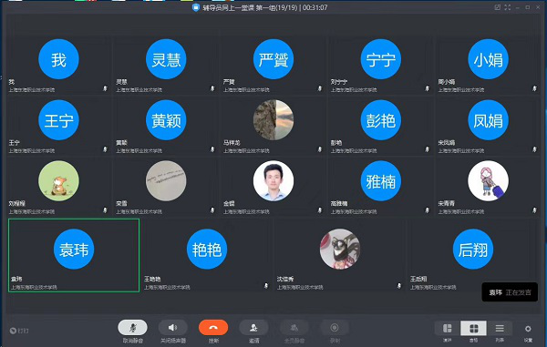Click muted mic icon in 王宁 tile
Screen dimensions: 547x347
click(x=105, y=149)
